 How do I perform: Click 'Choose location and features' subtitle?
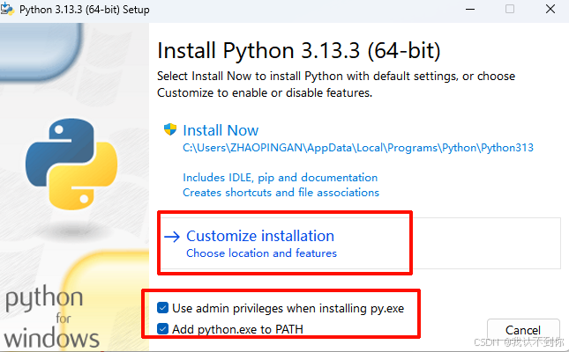coord(261,253)
